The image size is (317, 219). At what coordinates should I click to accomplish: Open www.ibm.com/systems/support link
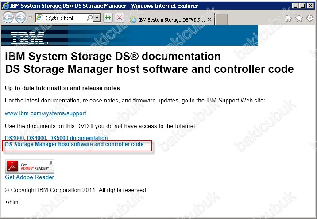tap(46, 113)
